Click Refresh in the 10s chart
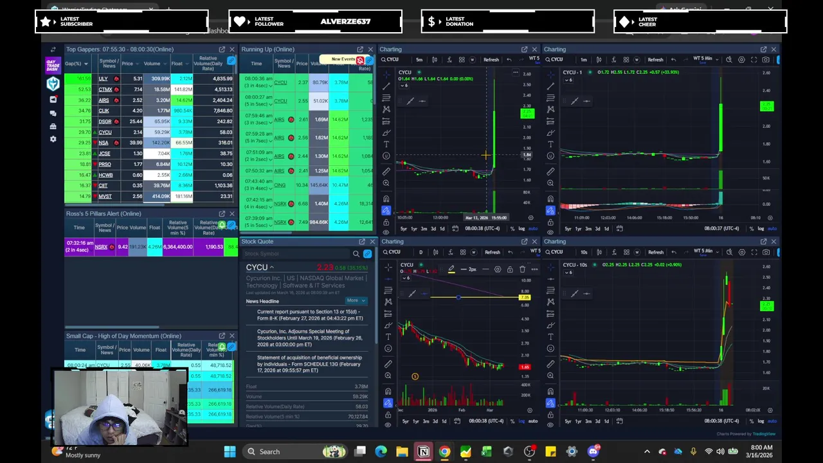The image size is (823, 463). point(655,252)
